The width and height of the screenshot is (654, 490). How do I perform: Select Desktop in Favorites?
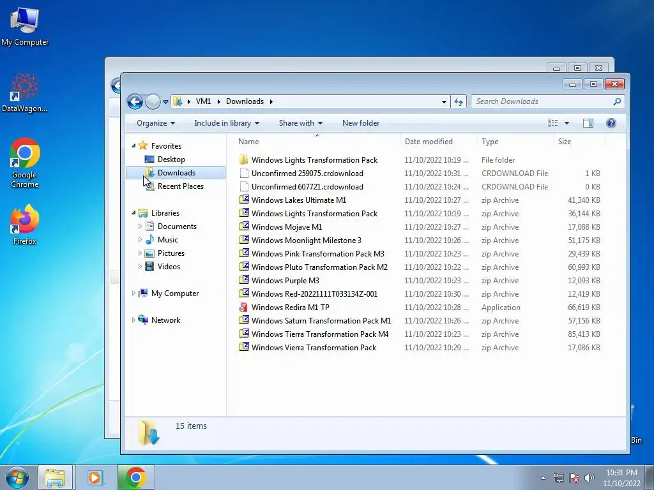click(x=171, y=159)
